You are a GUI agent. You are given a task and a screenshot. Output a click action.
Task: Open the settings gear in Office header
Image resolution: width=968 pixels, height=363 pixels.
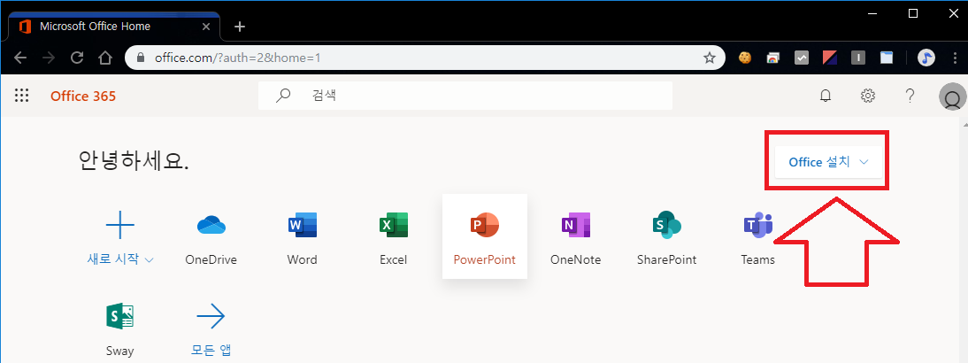868,96
